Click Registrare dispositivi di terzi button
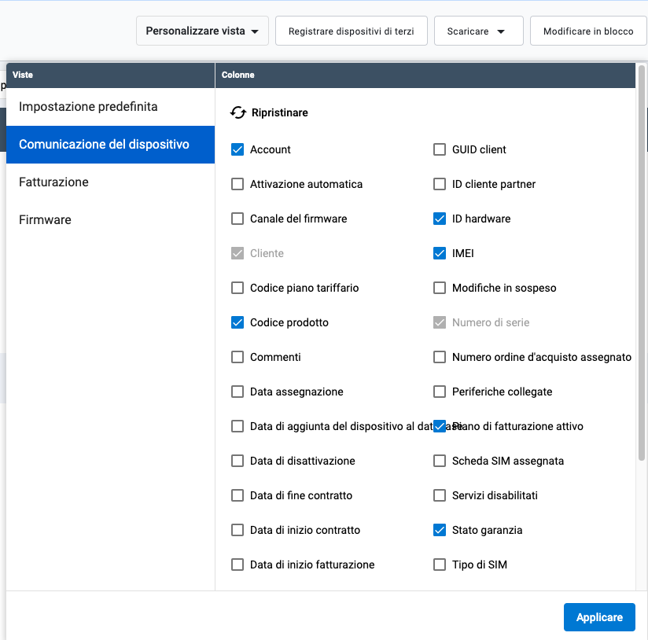Viewport: 648px width, 640px height. (352, 31)
